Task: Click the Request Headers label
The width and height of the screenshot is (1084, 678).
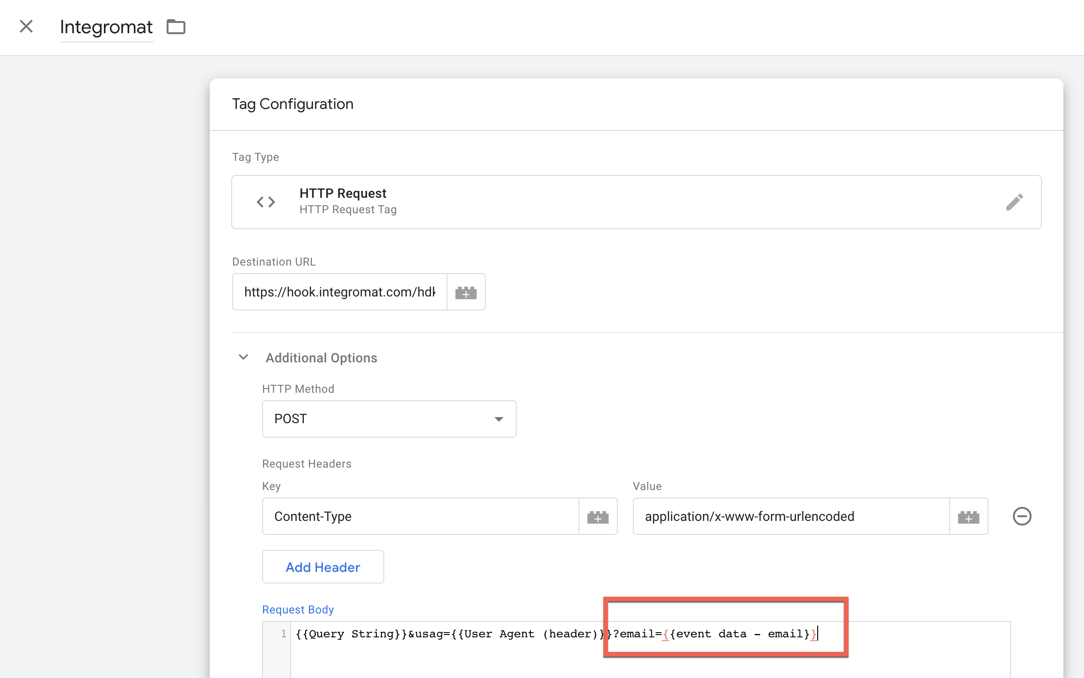Action: coord(307,464)
